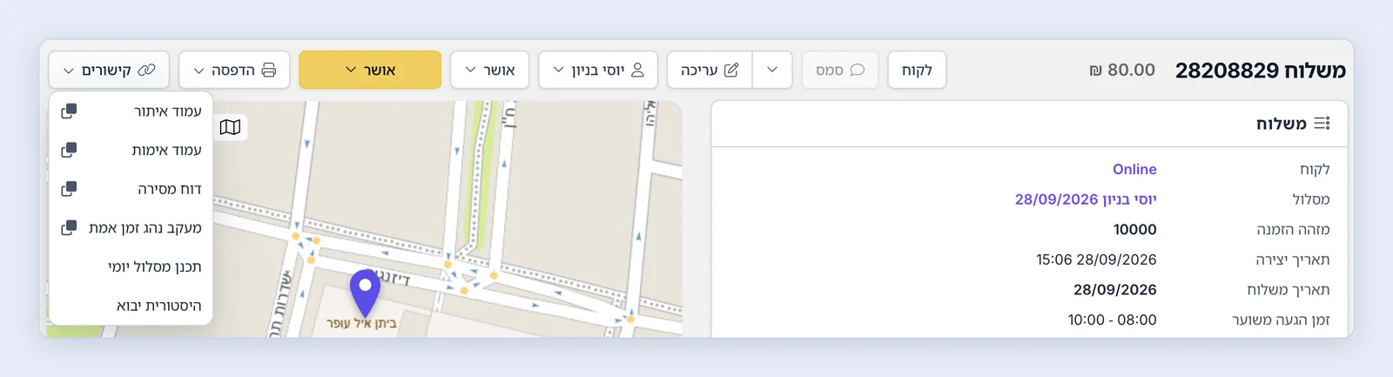This screenshot has width=1393, height=377.
Task: Click the תאריך יצירה field label
Action: click(x=1292, y=259)
